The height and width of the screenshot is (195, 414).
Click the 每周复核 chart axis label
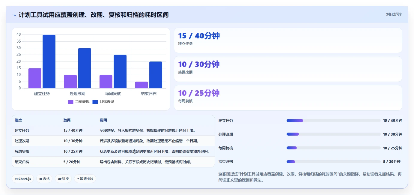[x=113, y=94]
